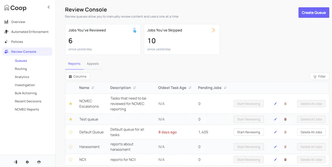This screenshot has width=332, height=167.
Task: Delete the Default Queue with trash icon
Action: 285,132
